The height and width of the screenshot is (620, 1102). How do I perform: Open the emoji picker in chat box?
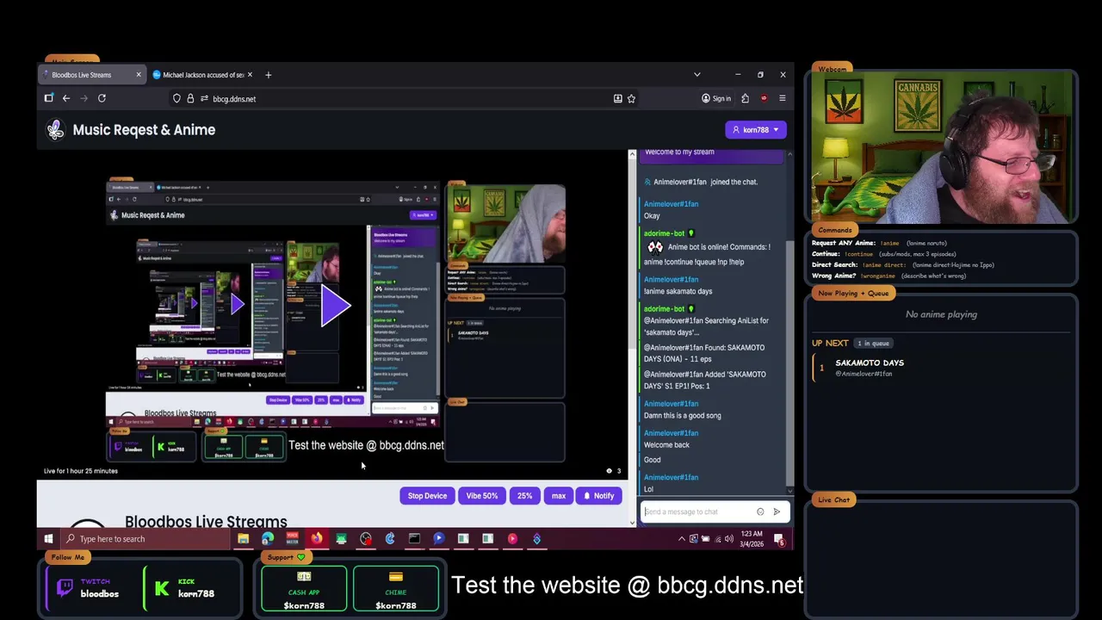[x=760, y=512]
